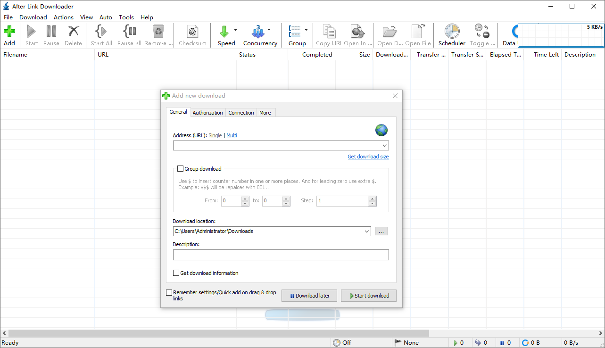Check Get download information

tap(176, 273)
